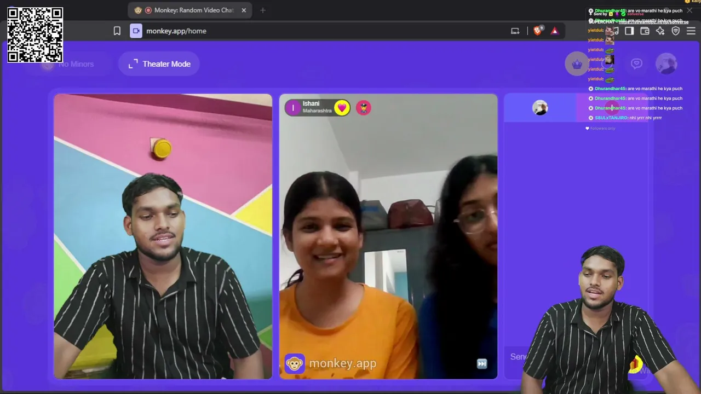Open the Leo AI sparkle icon
Screen dimensions: 701x394
click(660, 31)
